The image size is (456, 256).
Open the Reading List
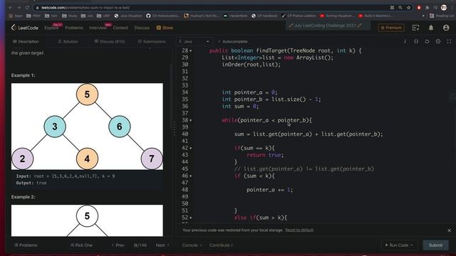(x=441, y=16)
